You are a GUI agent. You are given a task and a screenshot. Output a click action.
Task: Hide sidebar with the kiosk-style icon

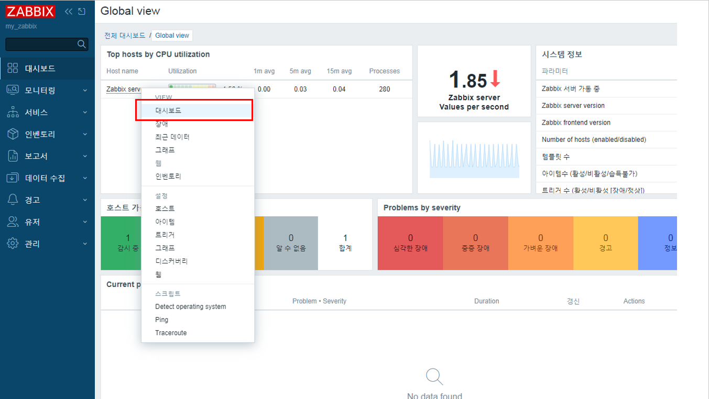pos(81,12)
